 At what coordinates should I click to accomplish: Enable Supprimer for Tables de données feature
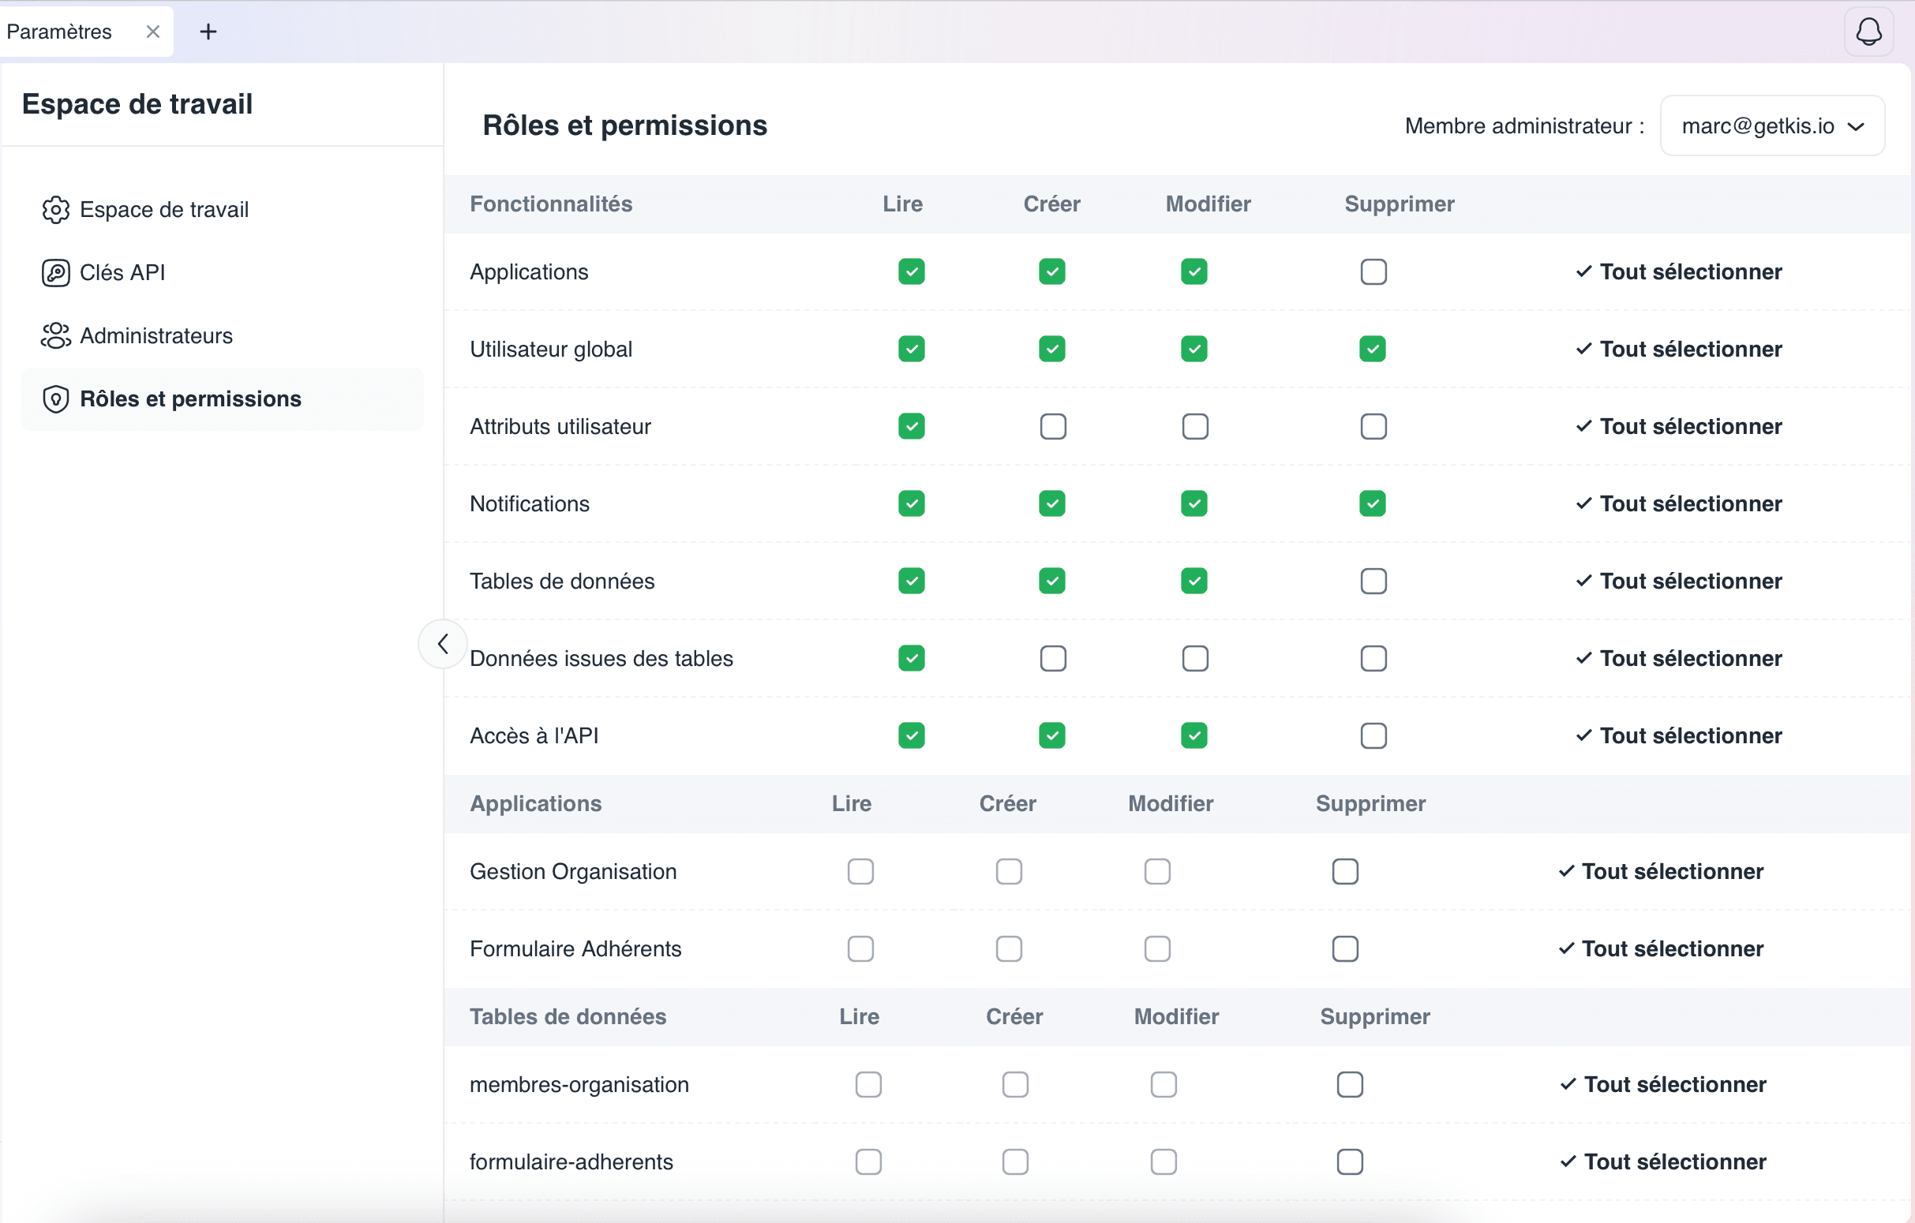click(x=1373, y=582)
